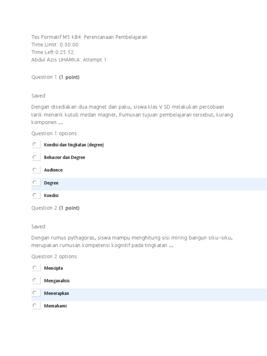Select the 'Memahami' radio button
The image size is (267, 356).
[x=34, y=306]
